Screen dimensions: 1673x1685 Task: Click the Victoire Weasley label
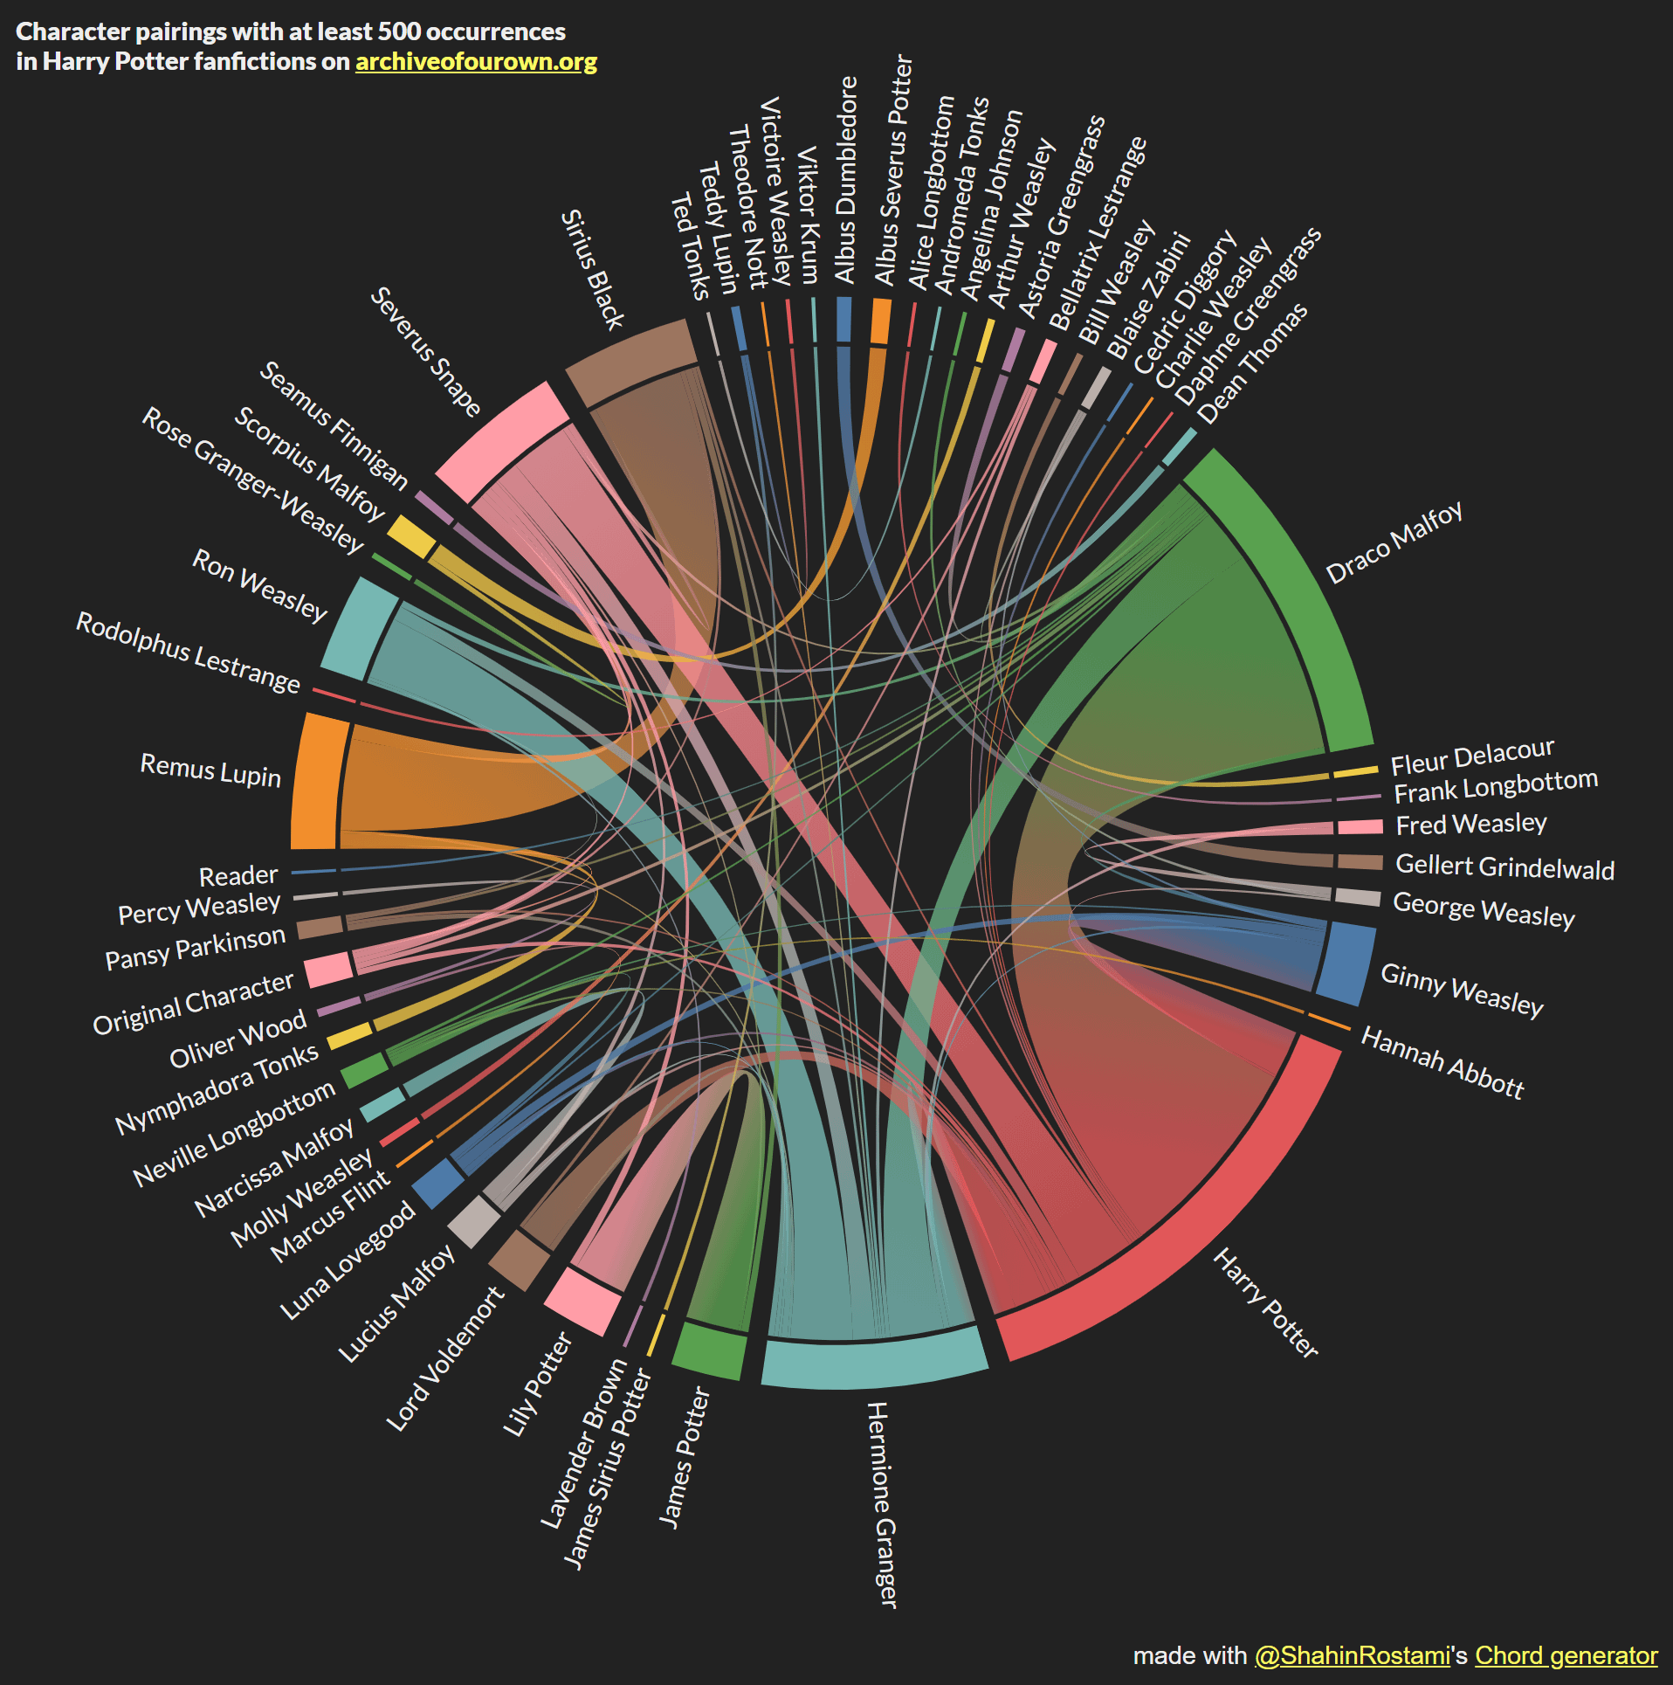coord(776,191)
